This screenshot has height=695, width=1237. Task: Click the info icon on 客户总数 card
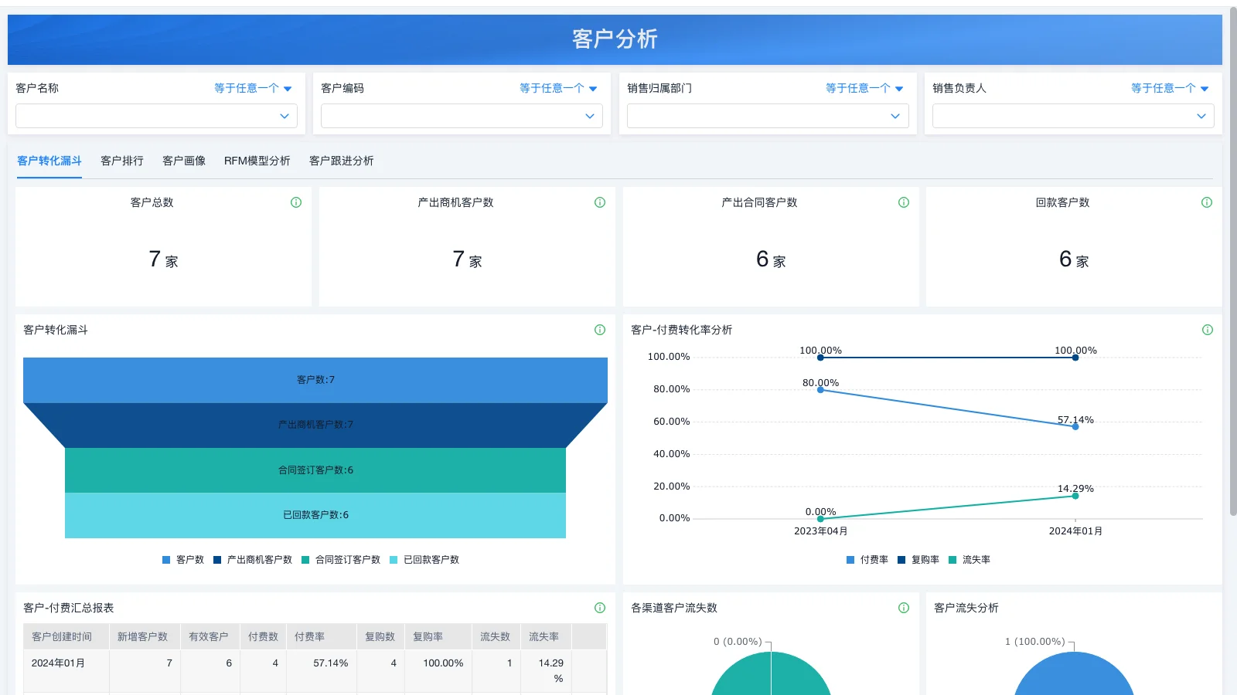point(296,202)
